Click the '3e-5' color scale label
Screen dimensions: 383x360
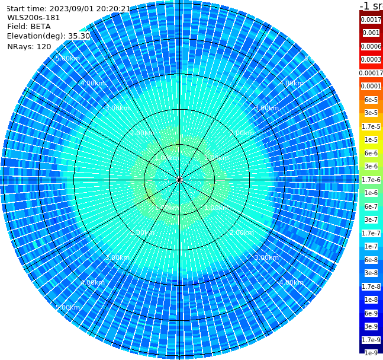click(371, 113)
